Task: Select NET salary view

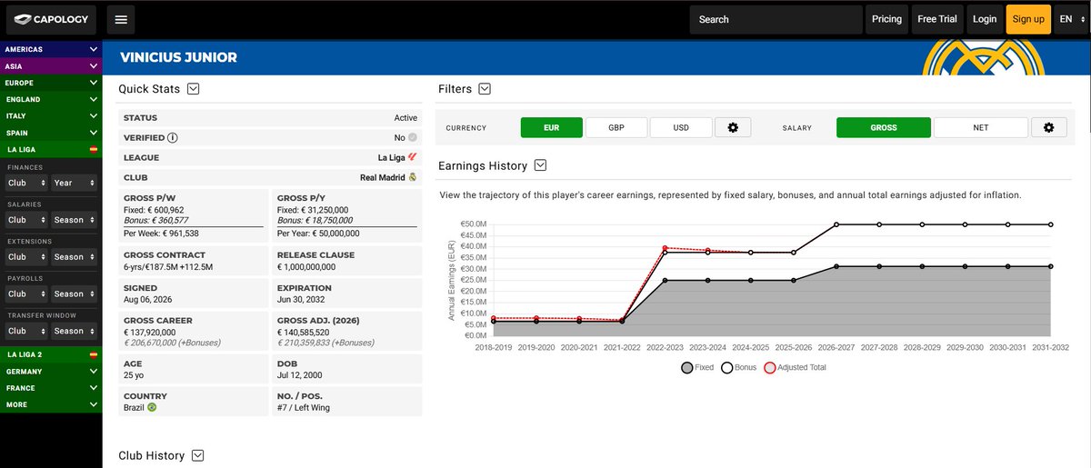Action: click(981, 128)
